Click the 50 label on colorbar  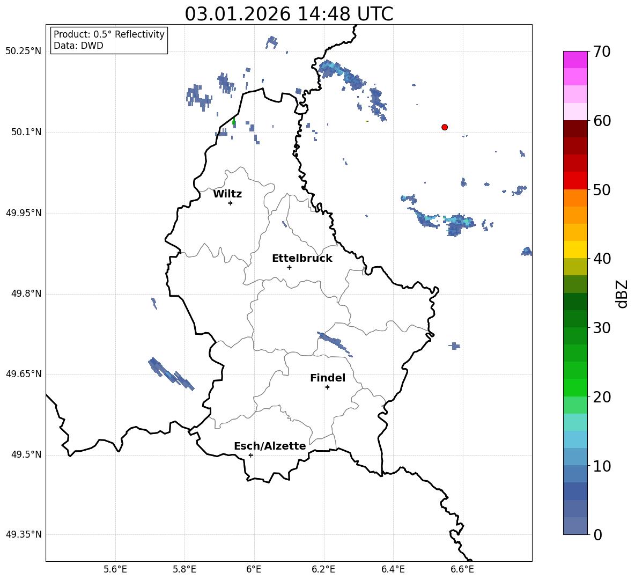pyautogui.click(x=602, y=190)
